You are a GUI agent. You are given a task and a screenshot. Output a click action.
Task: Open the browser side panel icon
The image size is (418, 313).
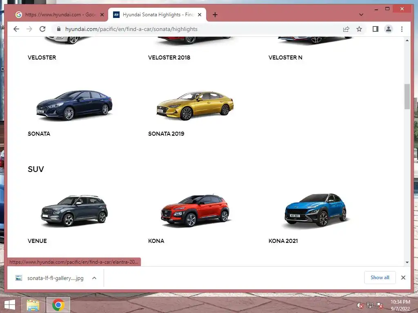coord(376,29)
